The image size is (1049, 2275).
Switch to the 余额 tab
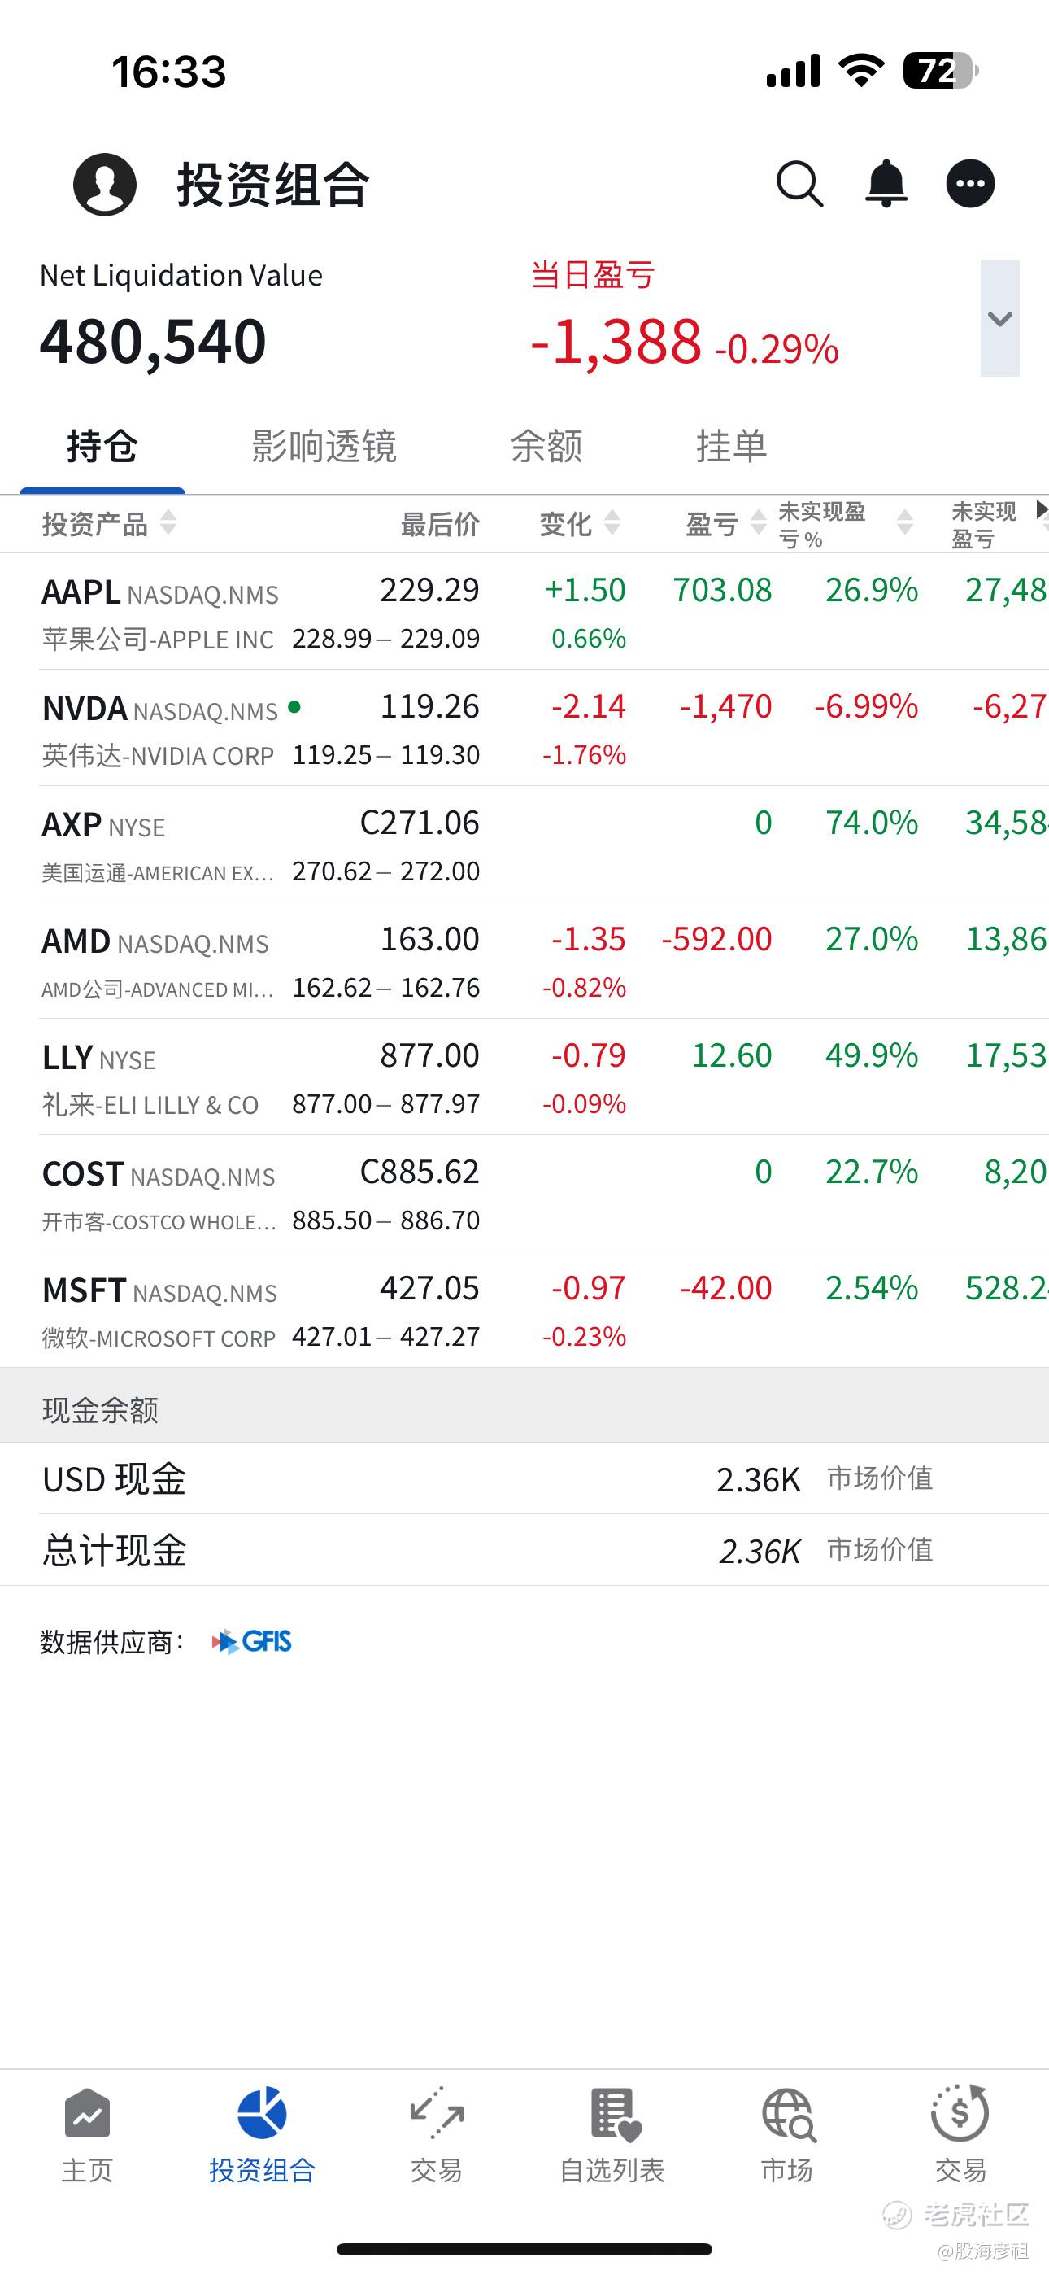(546, 446)
